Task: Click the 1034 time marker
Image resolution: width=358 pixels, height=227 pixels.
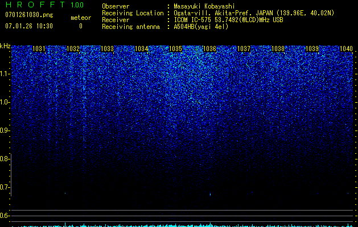Action: tap(141, 49)
